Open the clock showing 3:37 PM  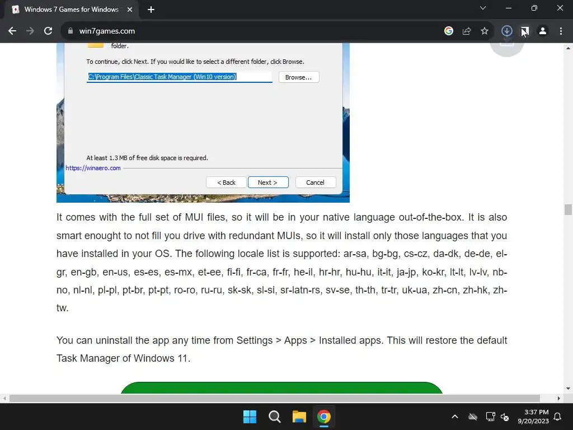[533, 417]
